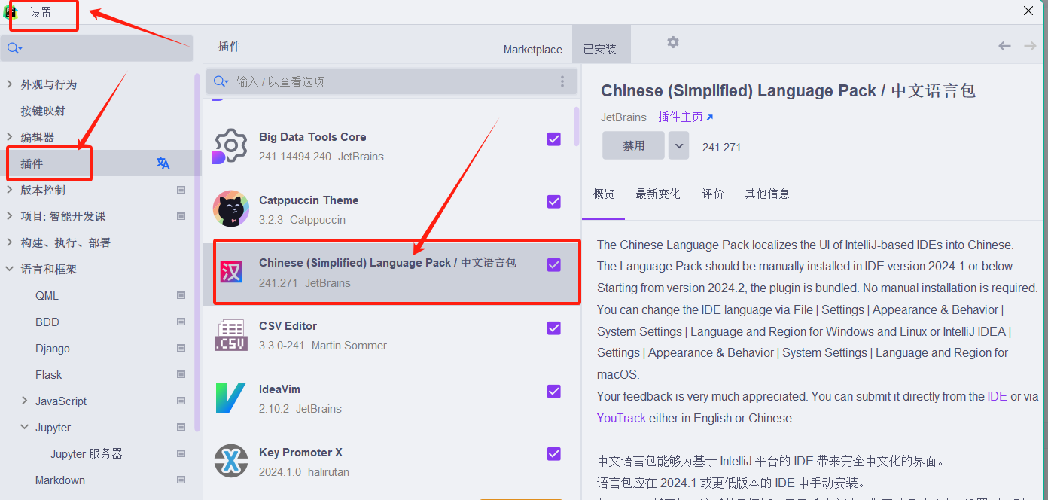Click project-level icon next to QML
1048x500 pixels.
pos(181,295)
